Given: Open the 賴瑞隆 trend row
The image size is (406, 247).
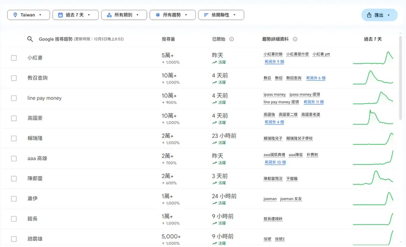Looking at the screenshot, I should pyautogui.click(x=199, y=138).
